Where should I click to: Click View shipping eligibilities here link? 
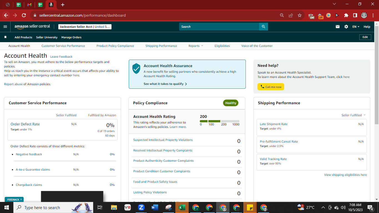click(x=345, y=175)
